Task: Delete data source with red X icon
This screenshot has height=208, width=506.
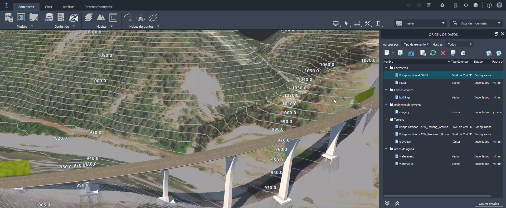Action: (x=443, y=53)
